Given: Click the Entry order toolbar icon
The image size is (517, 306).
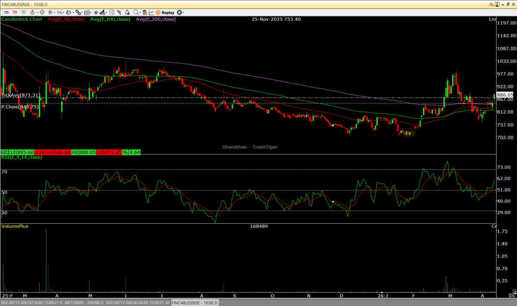Looking at the screenshot, I should pos(6,12).
